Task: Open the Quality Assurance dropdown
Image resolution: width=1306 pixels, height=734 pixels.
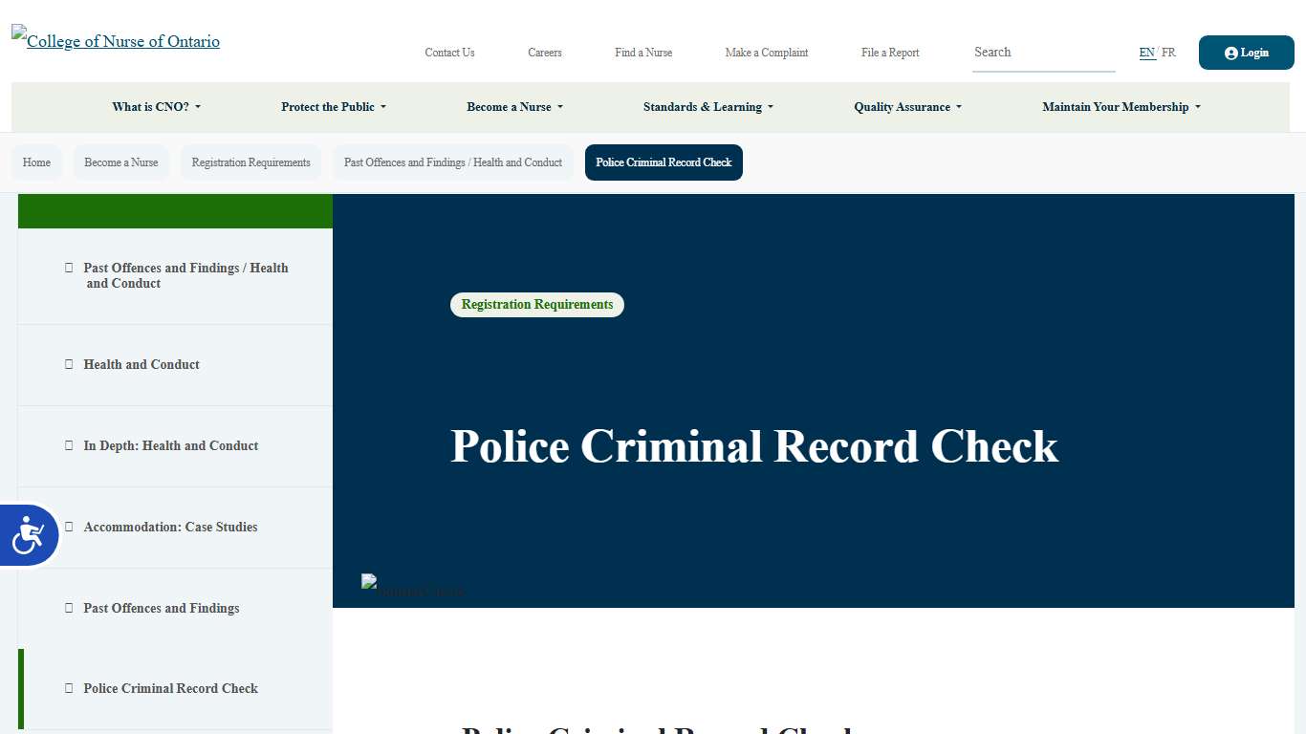Action: (906, 107)
